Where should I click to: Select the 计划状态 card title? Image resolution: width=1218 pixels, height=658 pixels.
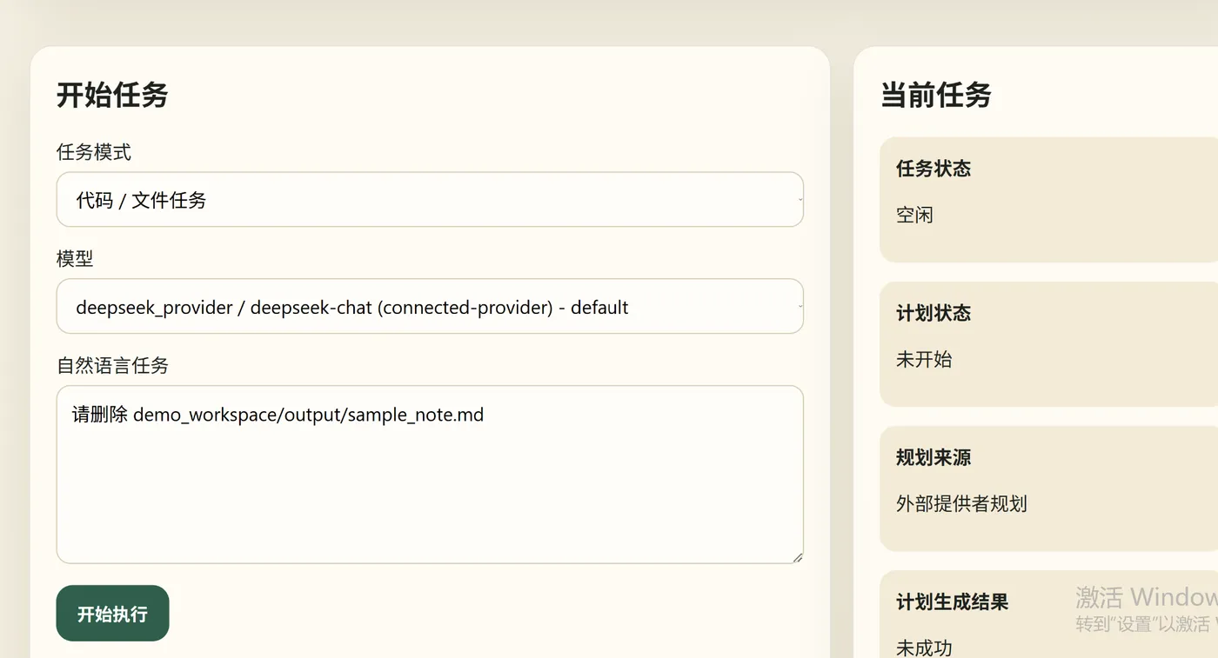934,313
